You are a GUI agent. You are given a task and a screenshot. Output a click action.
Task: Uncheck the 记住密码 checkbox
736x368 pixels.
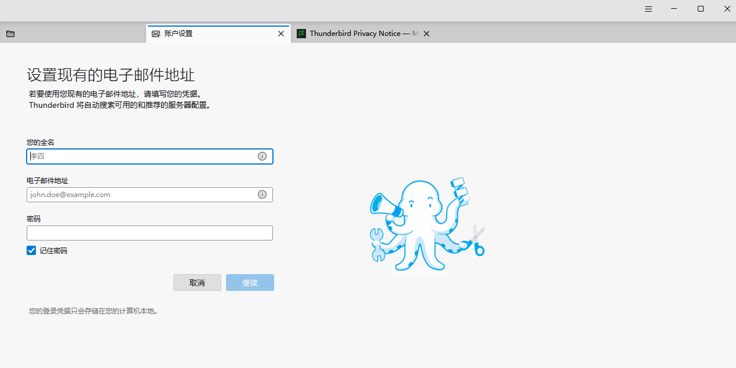point(31,250)
